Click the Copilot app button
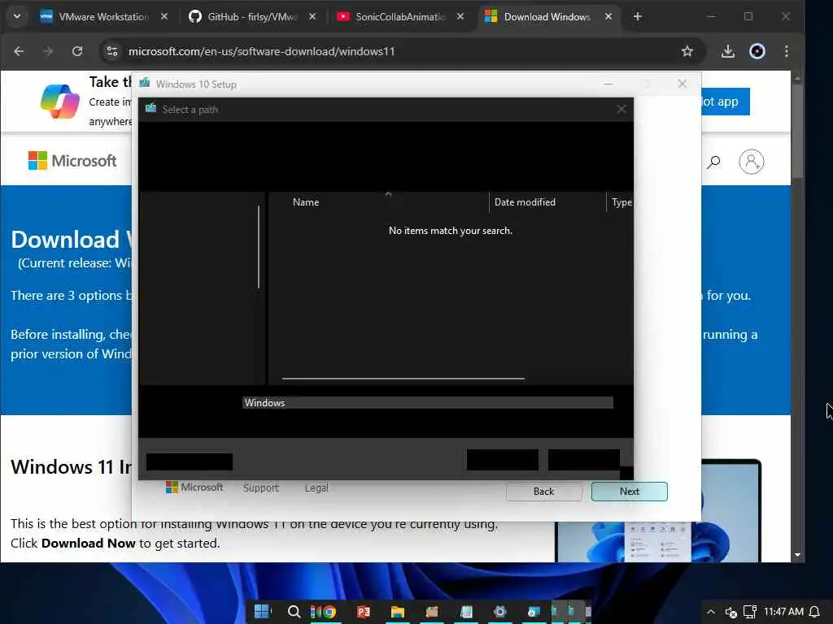This screenshot has width=833, height=624. pos(725,102)
